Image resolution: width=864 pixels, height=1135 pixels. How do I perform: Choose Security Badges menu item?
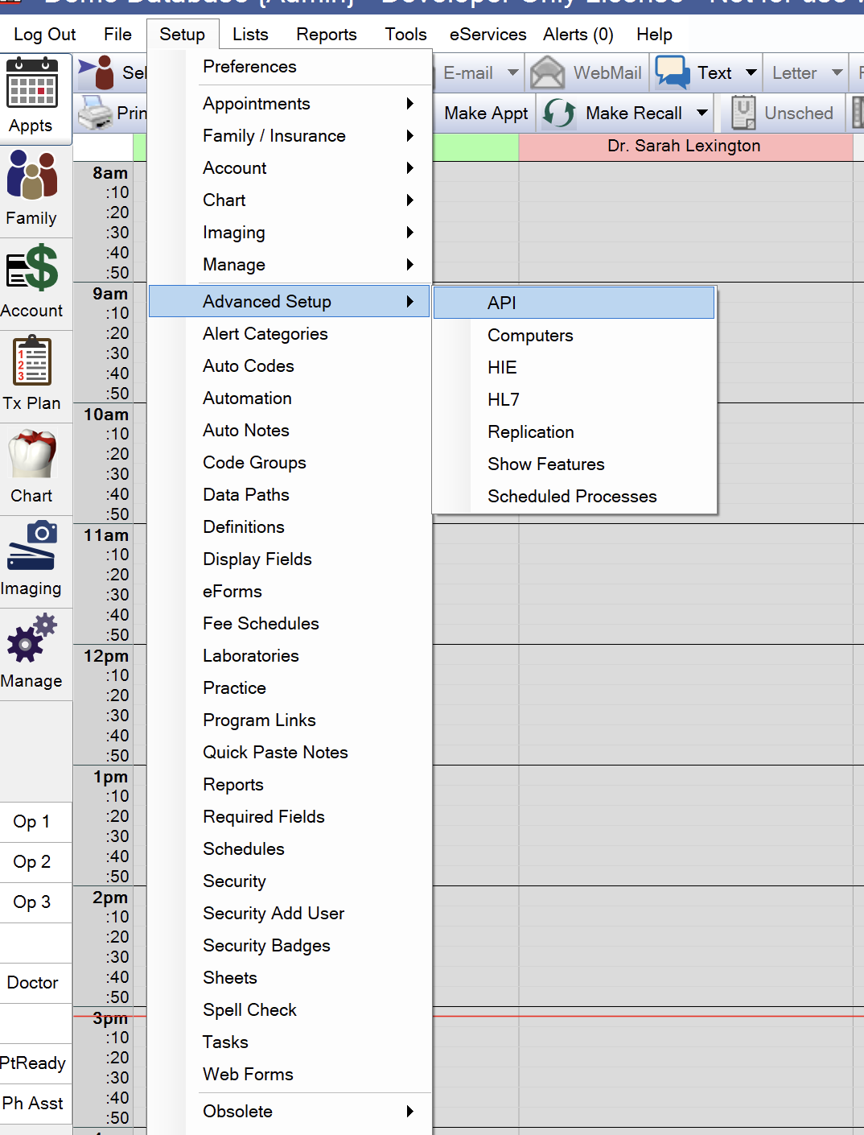coord(290,946)
